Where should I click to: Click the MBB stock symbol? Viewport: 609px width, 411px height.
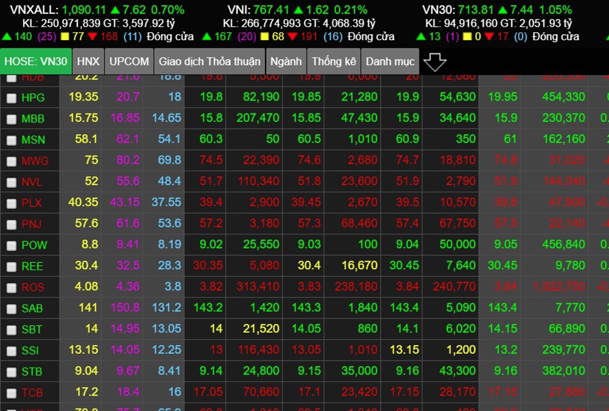(x=33, y=119)
